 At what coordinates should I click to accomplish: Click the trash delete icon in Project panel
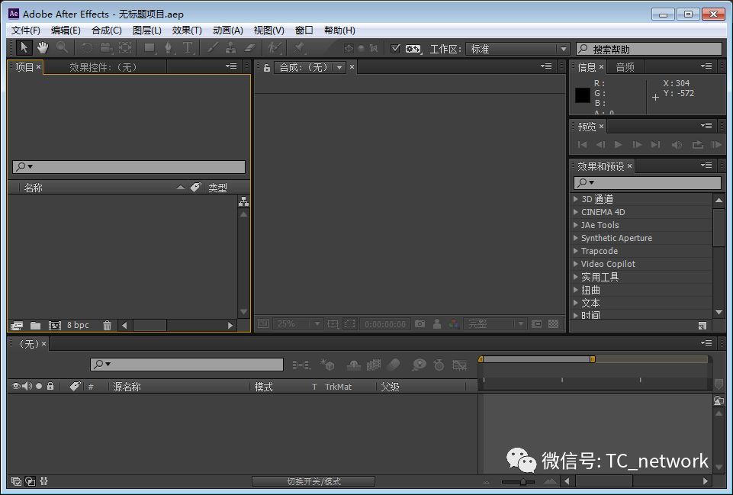click(107, 326)
